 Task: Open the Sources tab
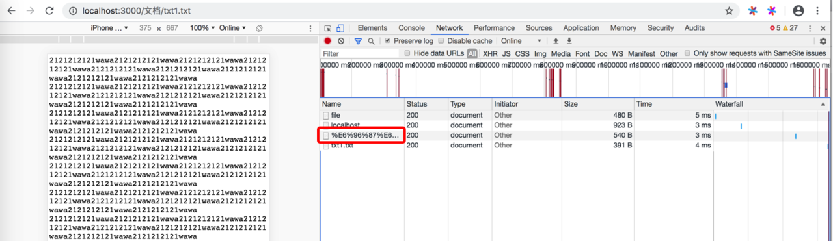point(539,28)
